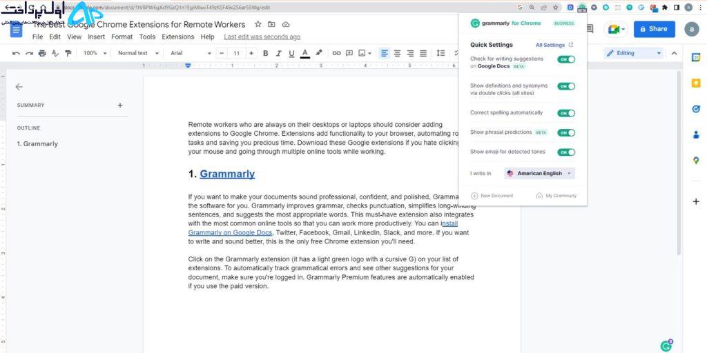This screenshot has height=353, width=707.
Task: Open the View menu
Action: point(75,37)
